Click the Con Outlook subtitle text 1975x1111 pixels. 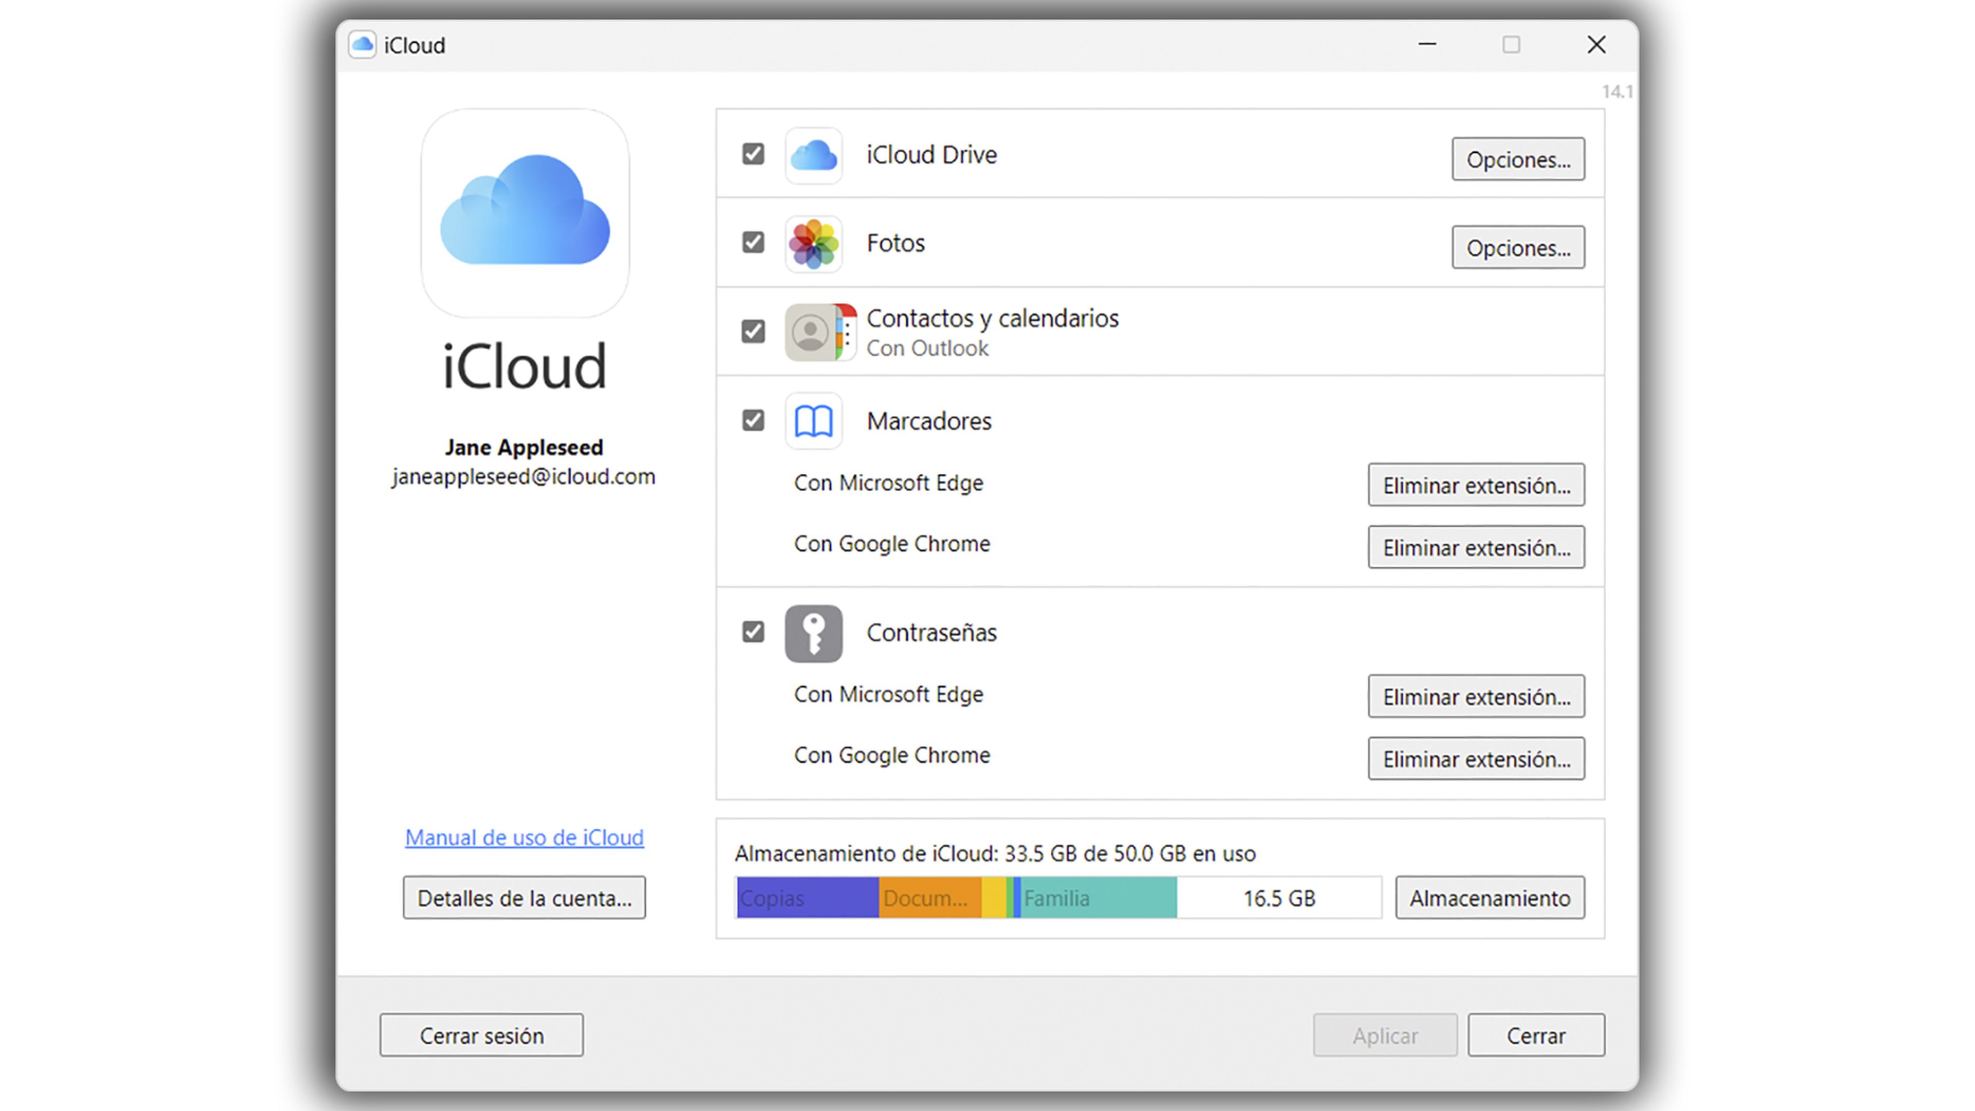point(928,348)
